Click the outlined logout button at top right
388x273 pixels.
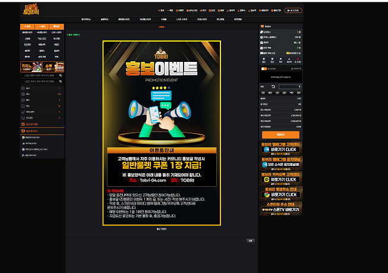click(x=293, y=10)
